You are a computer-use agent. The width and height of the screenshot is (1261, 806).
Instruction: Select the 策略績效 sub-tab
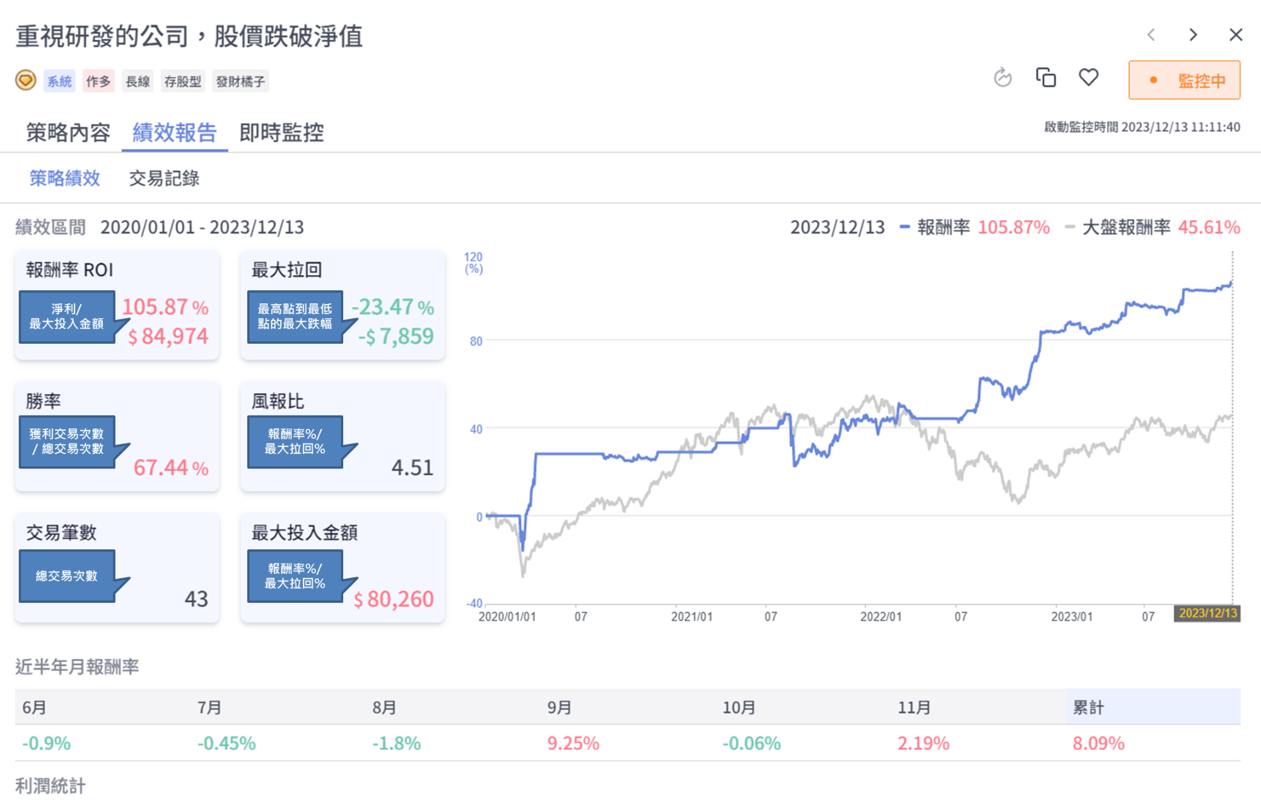pos(64,178)
